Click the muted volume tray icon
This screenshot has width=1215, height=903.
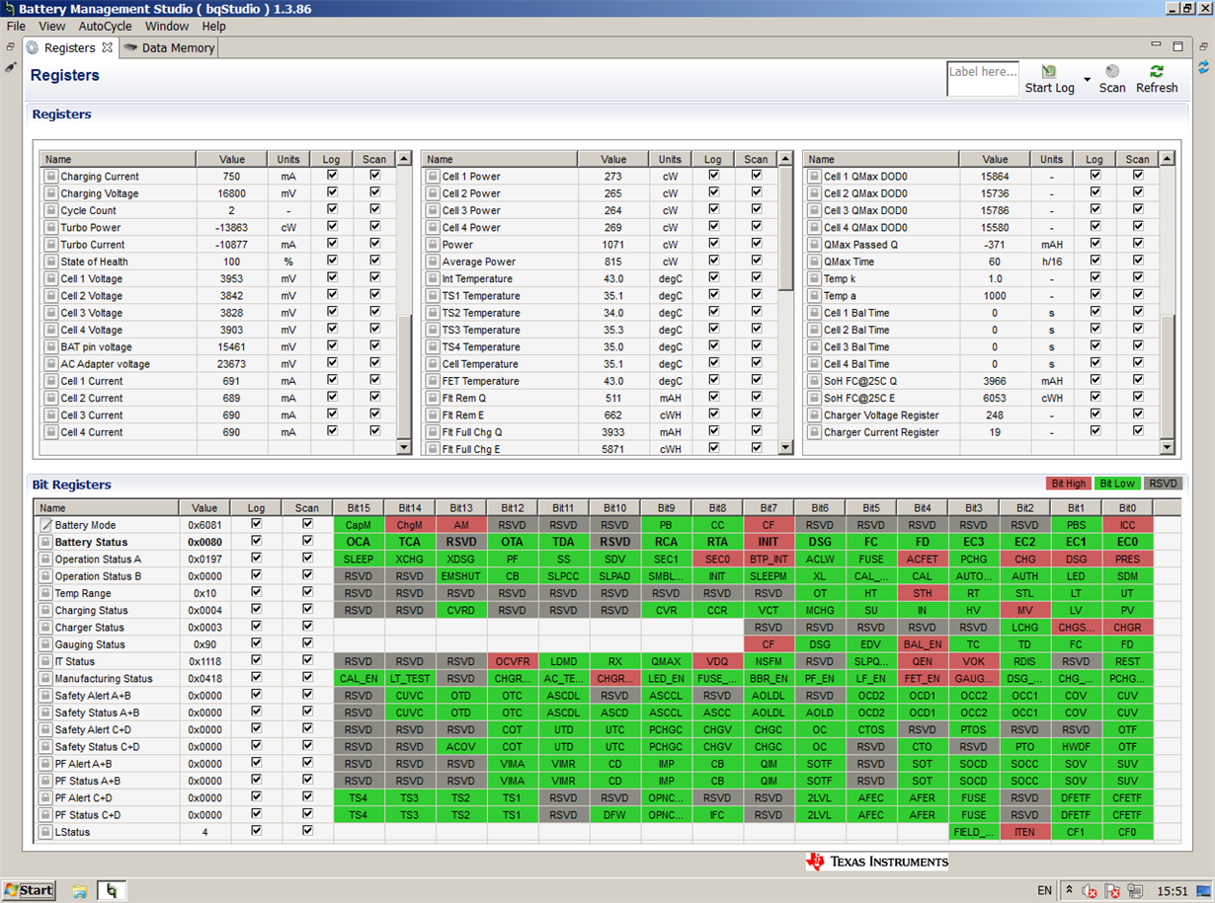[x=1090, y=891]
